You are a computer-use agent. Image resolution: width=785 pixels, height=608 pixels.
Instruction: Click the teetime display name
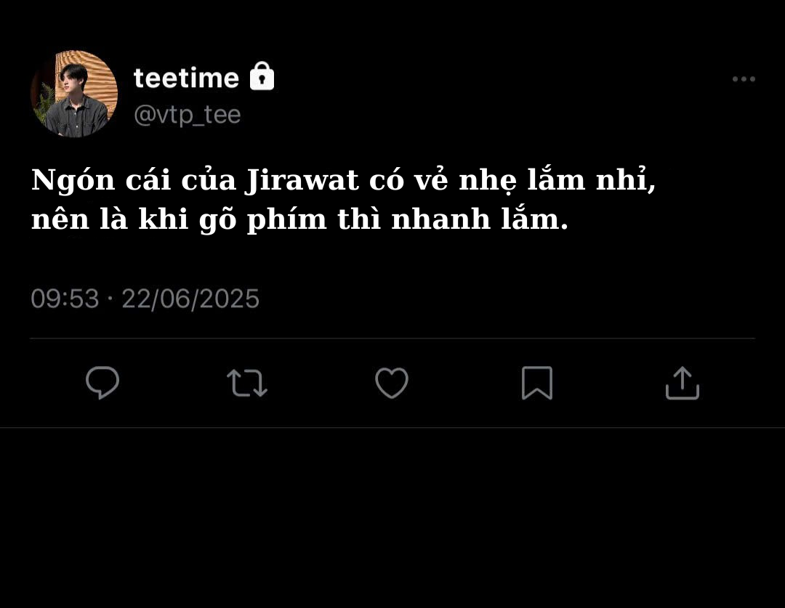click(186, 78)
